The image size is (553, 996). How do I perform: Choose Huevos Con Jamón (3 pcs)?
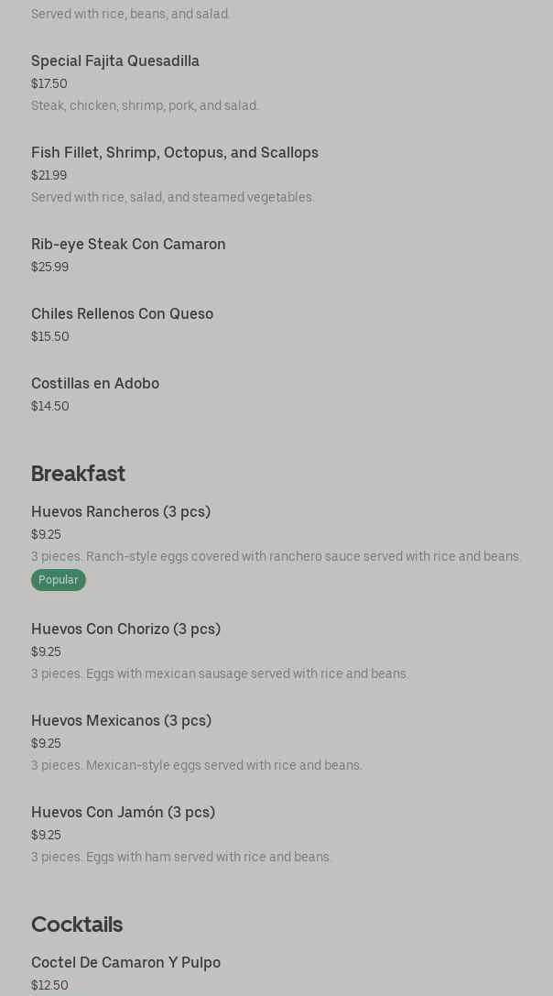123,812
